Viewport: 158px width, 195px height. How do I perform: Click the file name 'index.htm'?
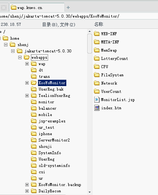pyautogui.click(x=111, y=108)
